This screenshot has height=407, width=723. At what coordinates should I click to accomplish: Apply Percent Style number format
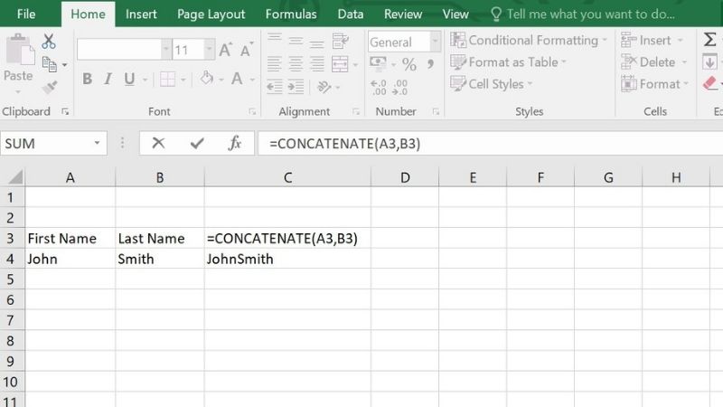coord(409,64)
